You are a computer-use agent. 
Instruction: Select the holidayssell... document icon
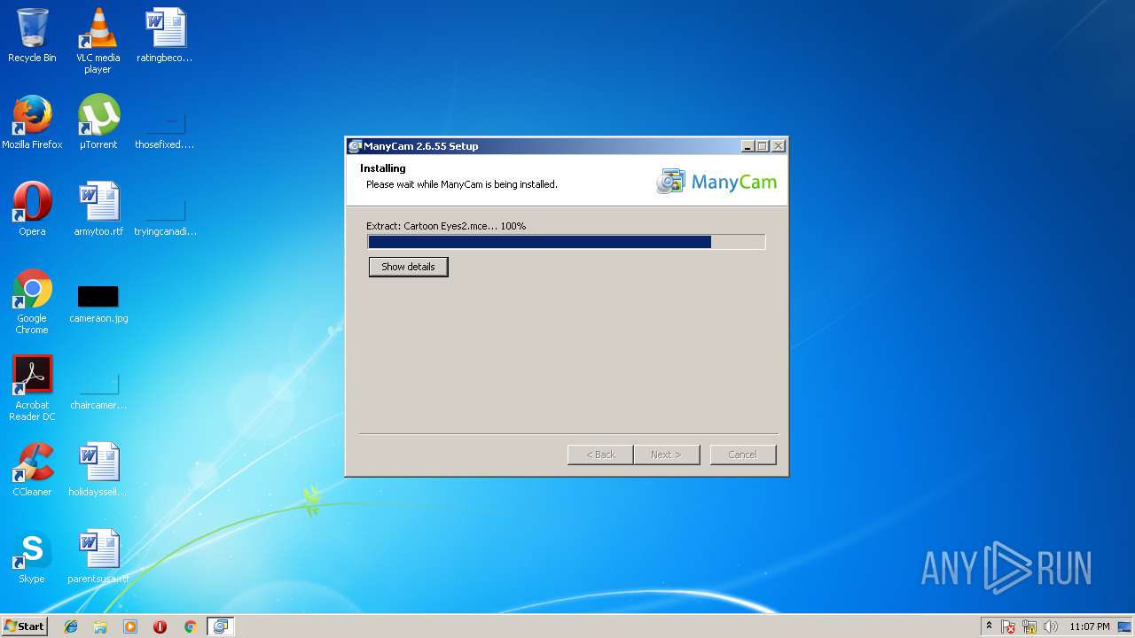click(98, 470)
